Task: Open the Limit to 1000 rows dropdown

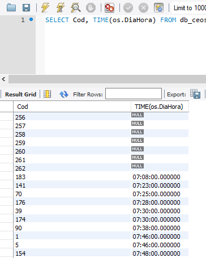Action: coord(188,8)
